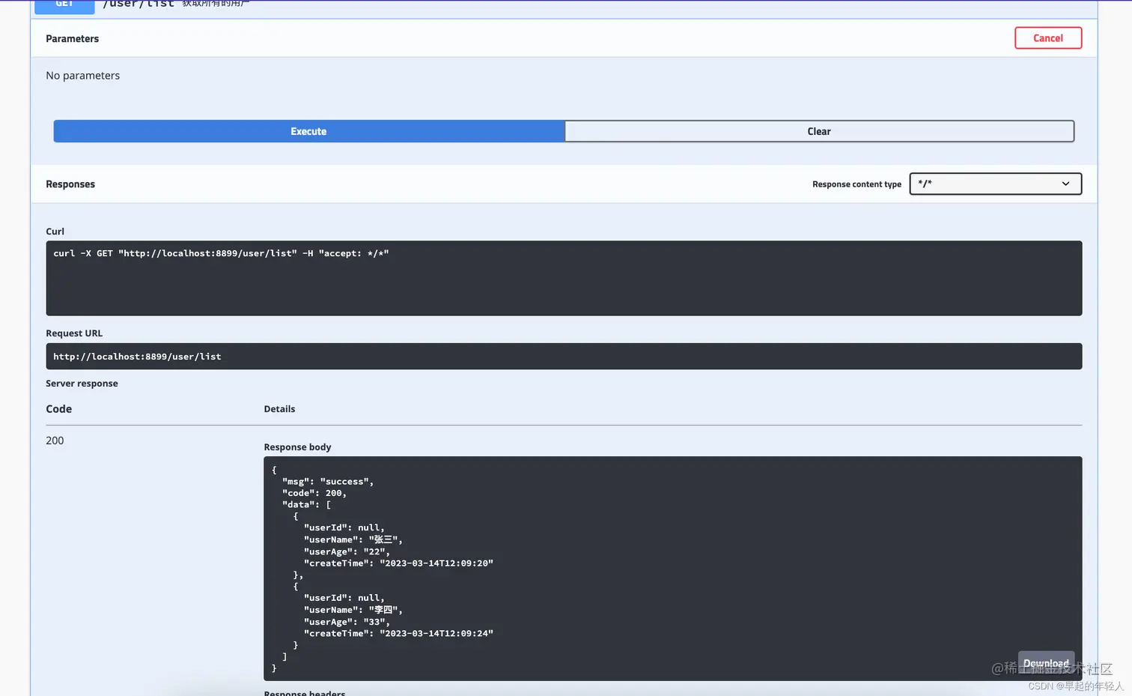Click the Request URL http://localhost:8899/user/list
This screenshot has width=1132, height=696.
(x=137, y=357)
